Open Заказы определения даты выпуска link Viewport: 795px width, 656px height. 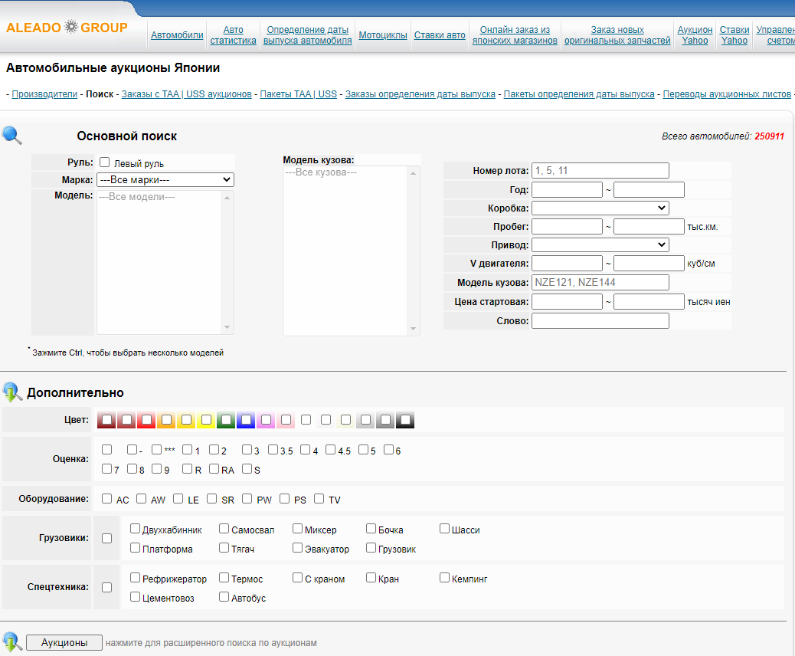pos(420,93)
